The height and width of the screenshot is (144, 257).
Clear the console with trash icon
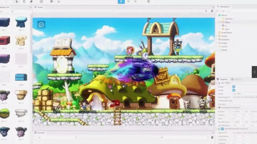[x=212, y=137]
